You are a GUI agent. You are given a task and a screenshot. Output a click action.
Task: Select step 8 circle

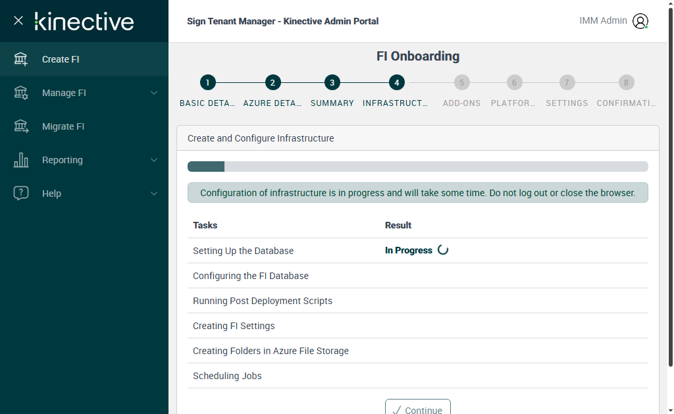[627, 82]
